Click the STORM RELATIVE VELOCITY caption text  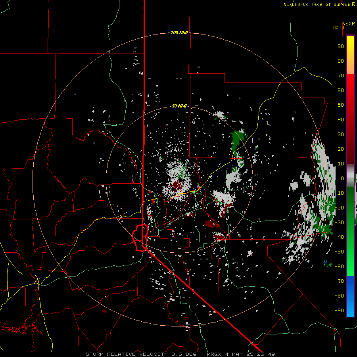(x=127, y=354)
